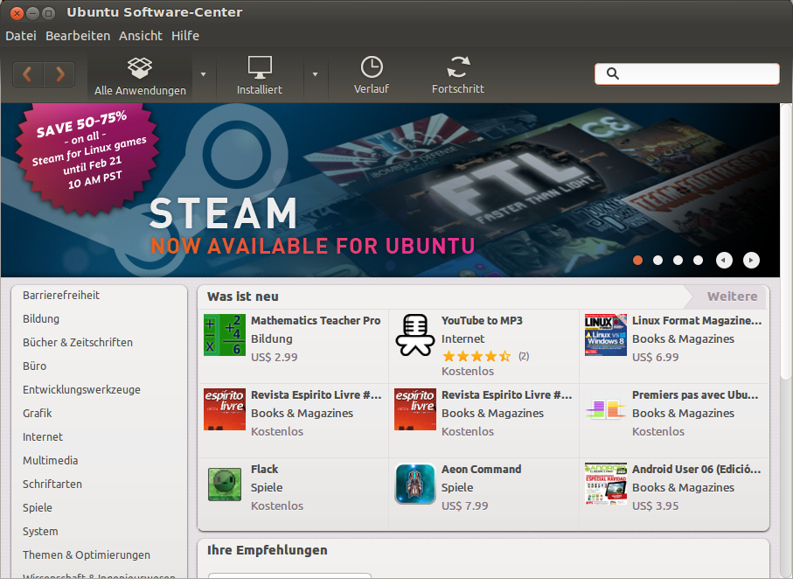Viewport: 793px width, 579px height.
Task: Click Ihre Empfehlungen heading
Action: pos(267,550)
